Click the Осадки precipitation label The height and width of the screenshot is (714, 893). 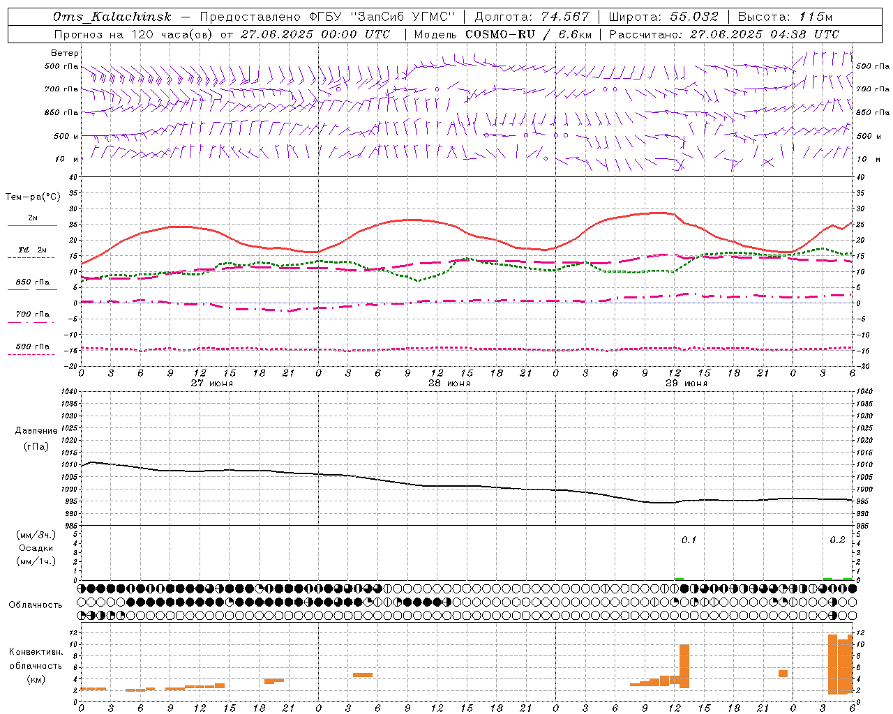(x=36, y=548)
